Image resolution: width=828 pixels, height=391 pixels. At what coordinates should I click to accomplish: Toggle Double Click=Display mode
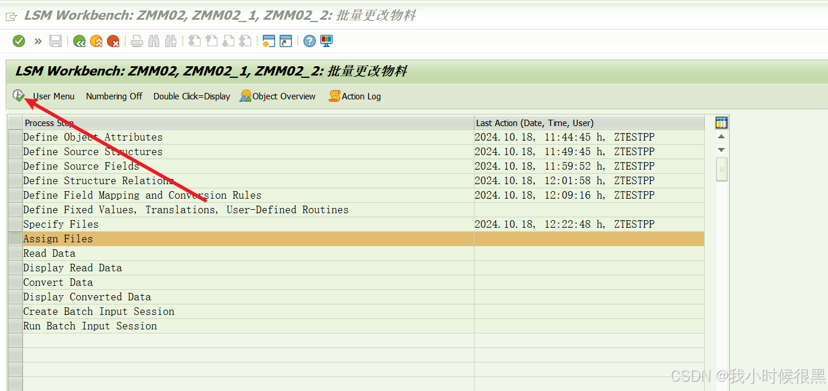click(192, 96)
